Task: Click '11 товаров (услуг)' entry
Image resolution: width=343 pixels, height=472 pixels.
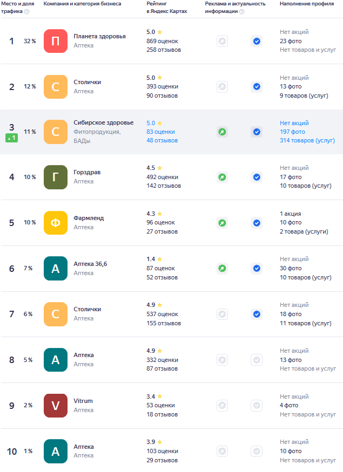Action: tap(306, 323)
